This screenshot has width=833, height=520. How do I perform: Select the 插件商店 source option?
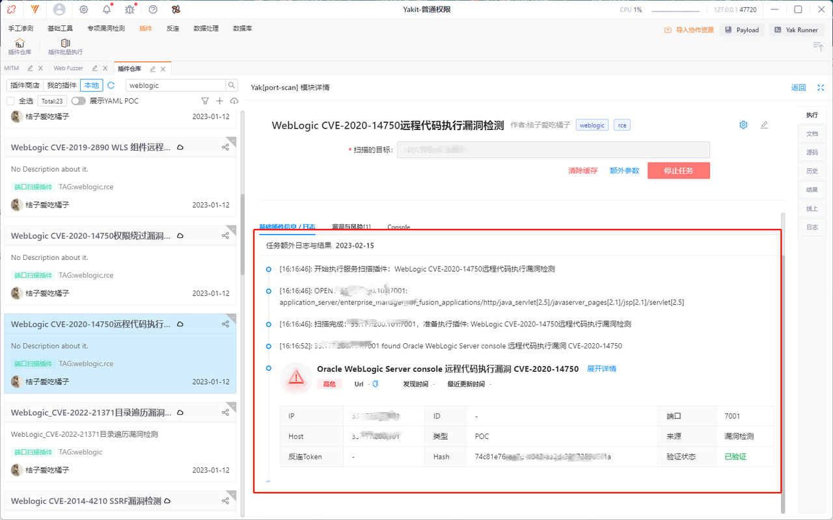pos(25,85)
